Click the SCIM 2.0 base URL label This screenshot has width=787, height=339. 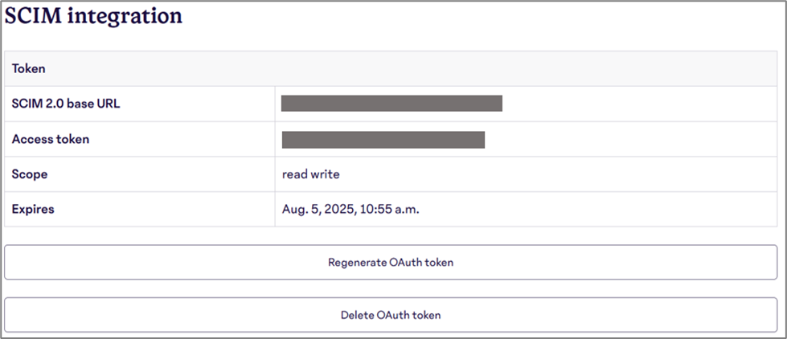(x=67, y=104)
